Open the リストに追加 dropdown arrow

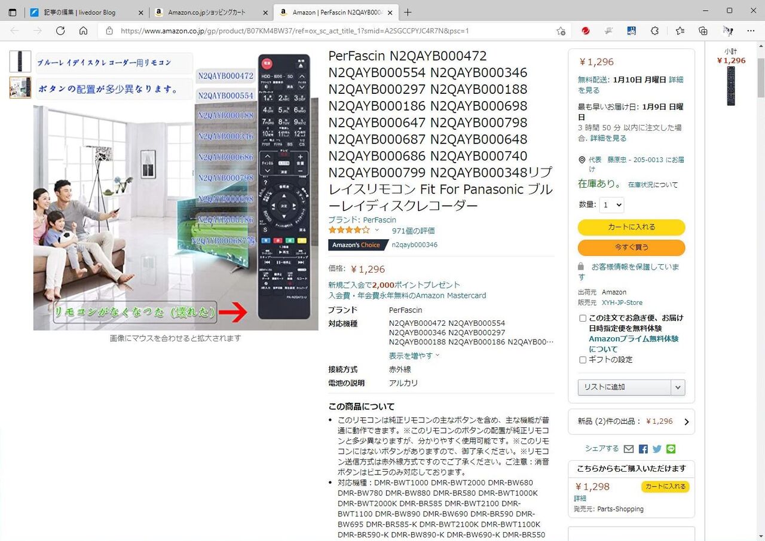tap(678, 387)
